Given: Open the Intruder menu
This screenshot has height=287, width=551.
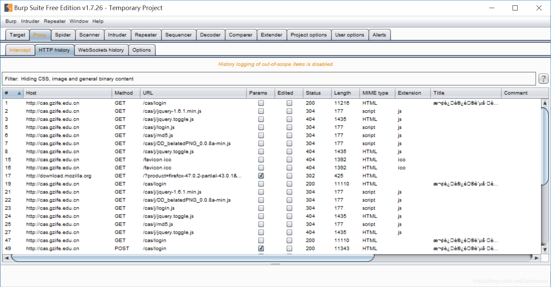Looking at the screenshot, I should click(30, 21).
